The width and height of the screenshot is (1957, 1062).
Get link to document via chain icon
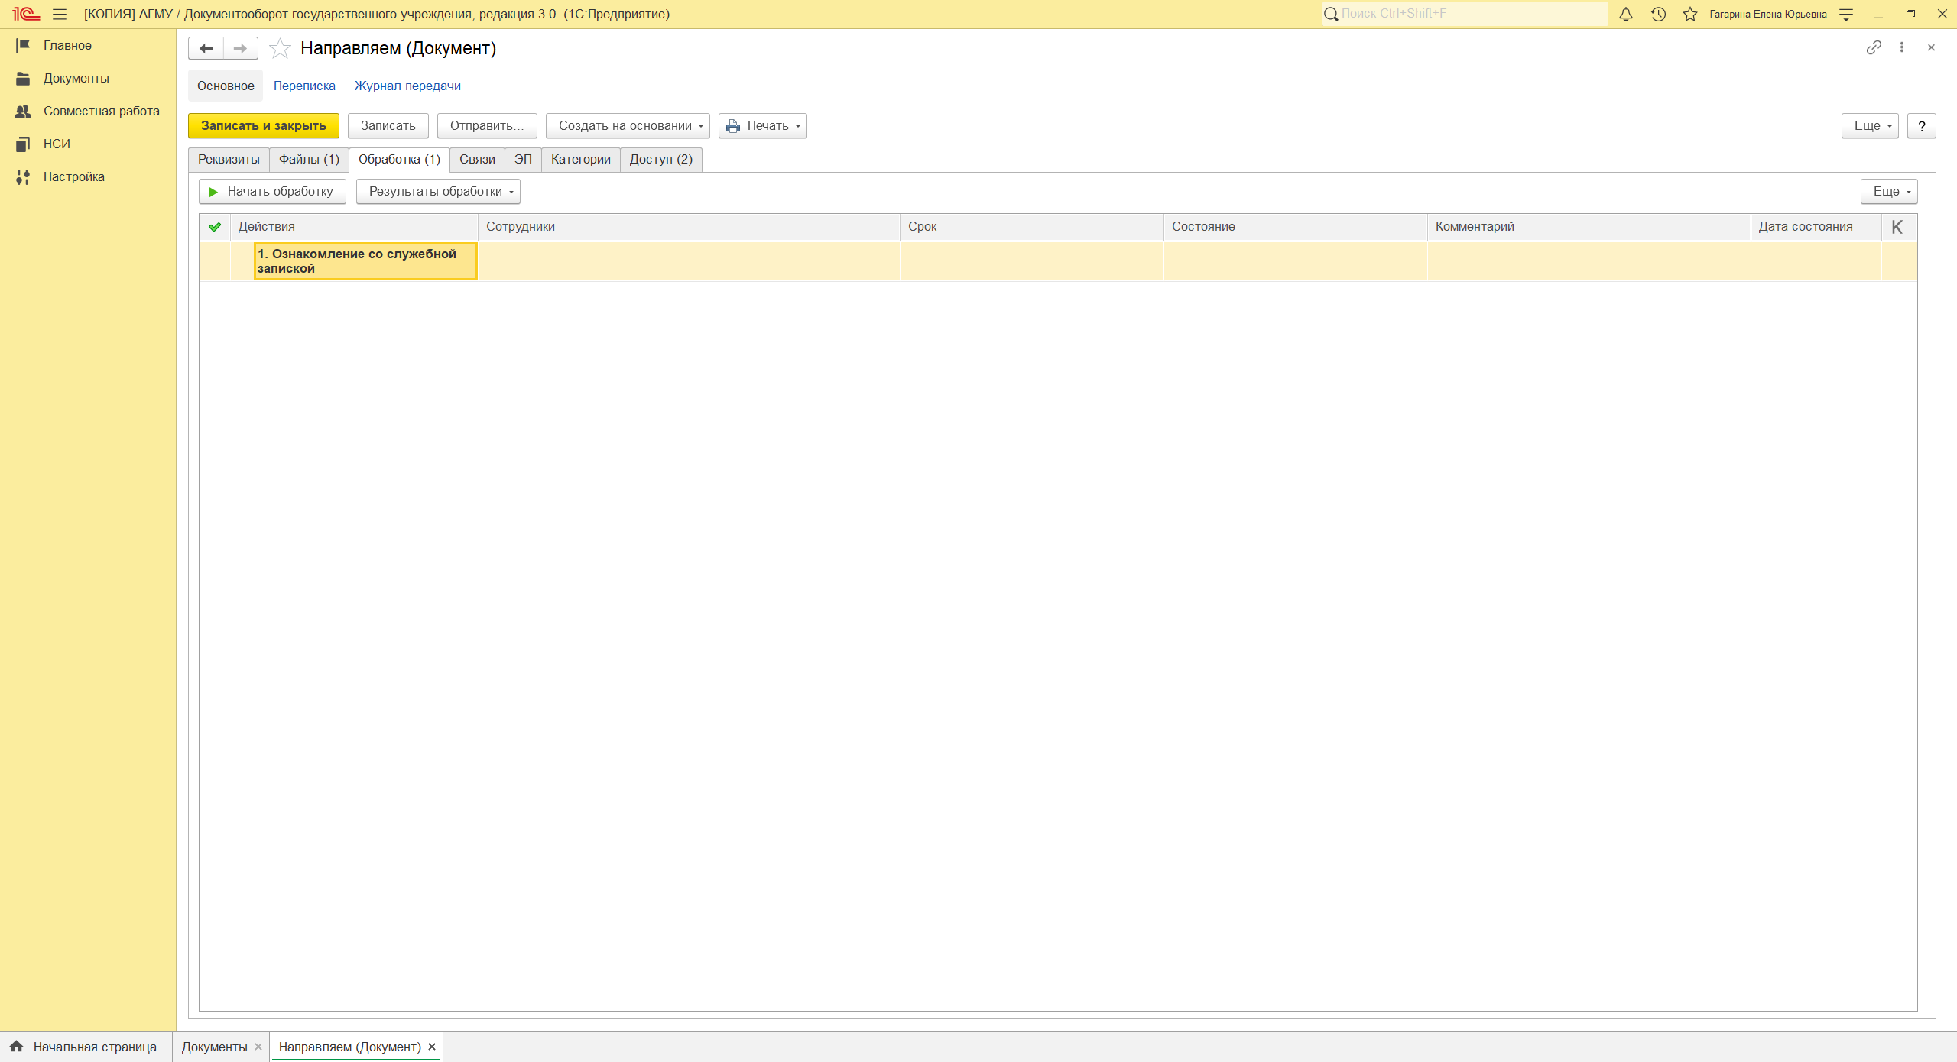point(1874,47)
